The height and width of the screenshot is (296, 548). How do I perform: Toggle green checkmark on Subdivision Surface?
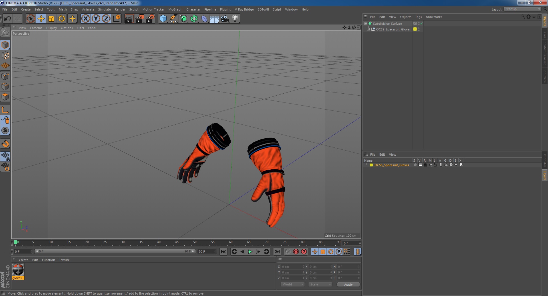(x=421, y=24)
